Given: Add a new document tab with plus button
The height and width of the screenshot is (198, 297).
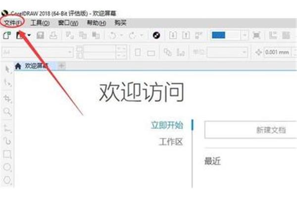Looking at the screenshot, I should [x=61, y=66].
